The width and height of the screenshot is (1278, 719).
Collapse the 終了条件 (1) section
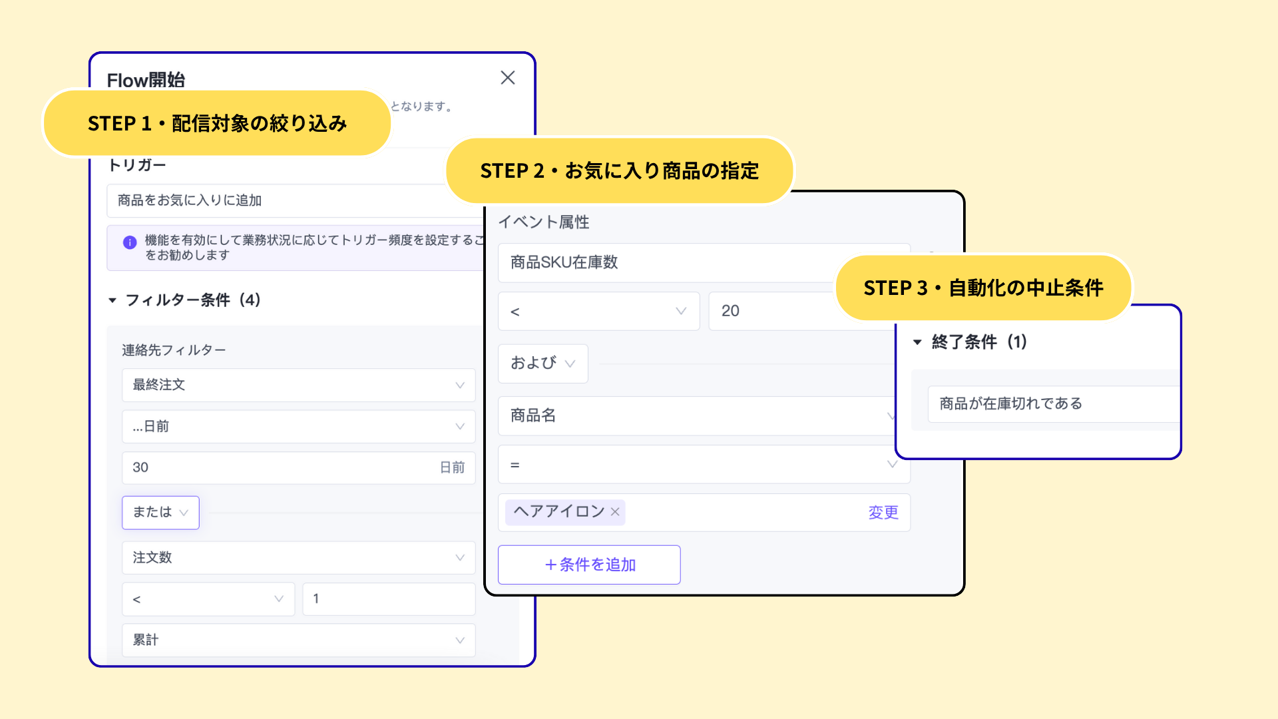click(917, 342)
